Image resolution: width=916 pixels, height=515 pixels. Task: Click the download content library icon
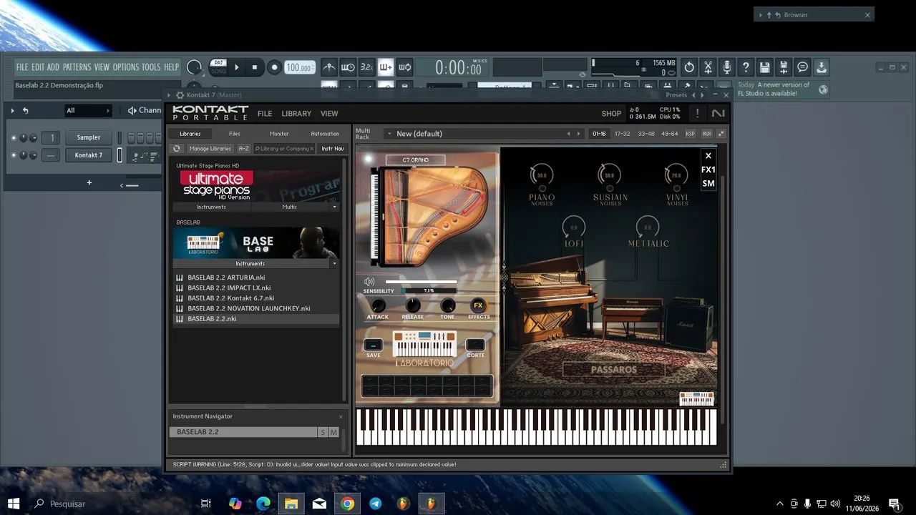tap(822, 67)
